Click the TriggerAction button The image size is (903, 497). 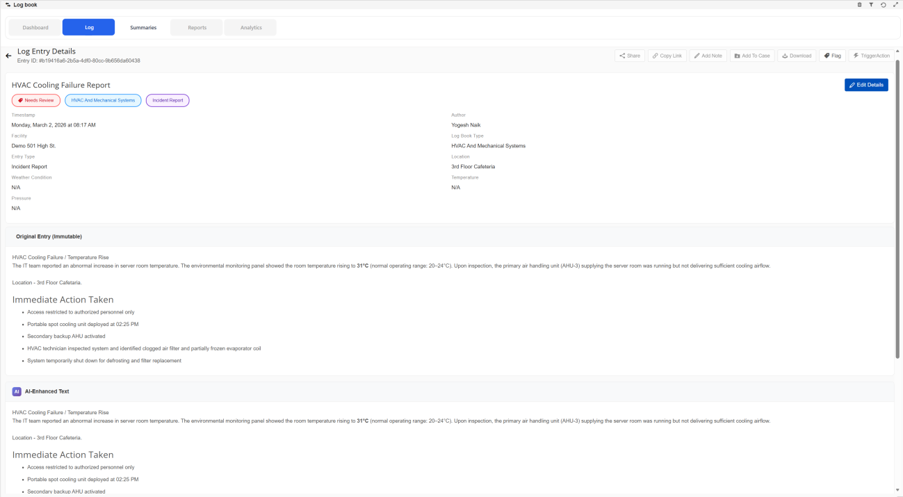tap(871, 56)
